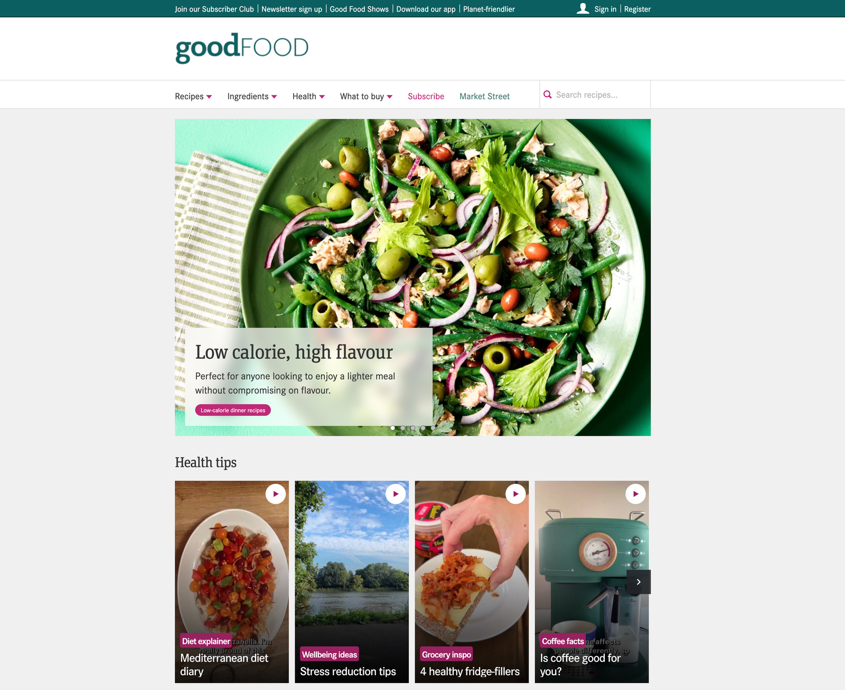Open the Subscribe link
The image size is (845, 690).
point(426,97)
